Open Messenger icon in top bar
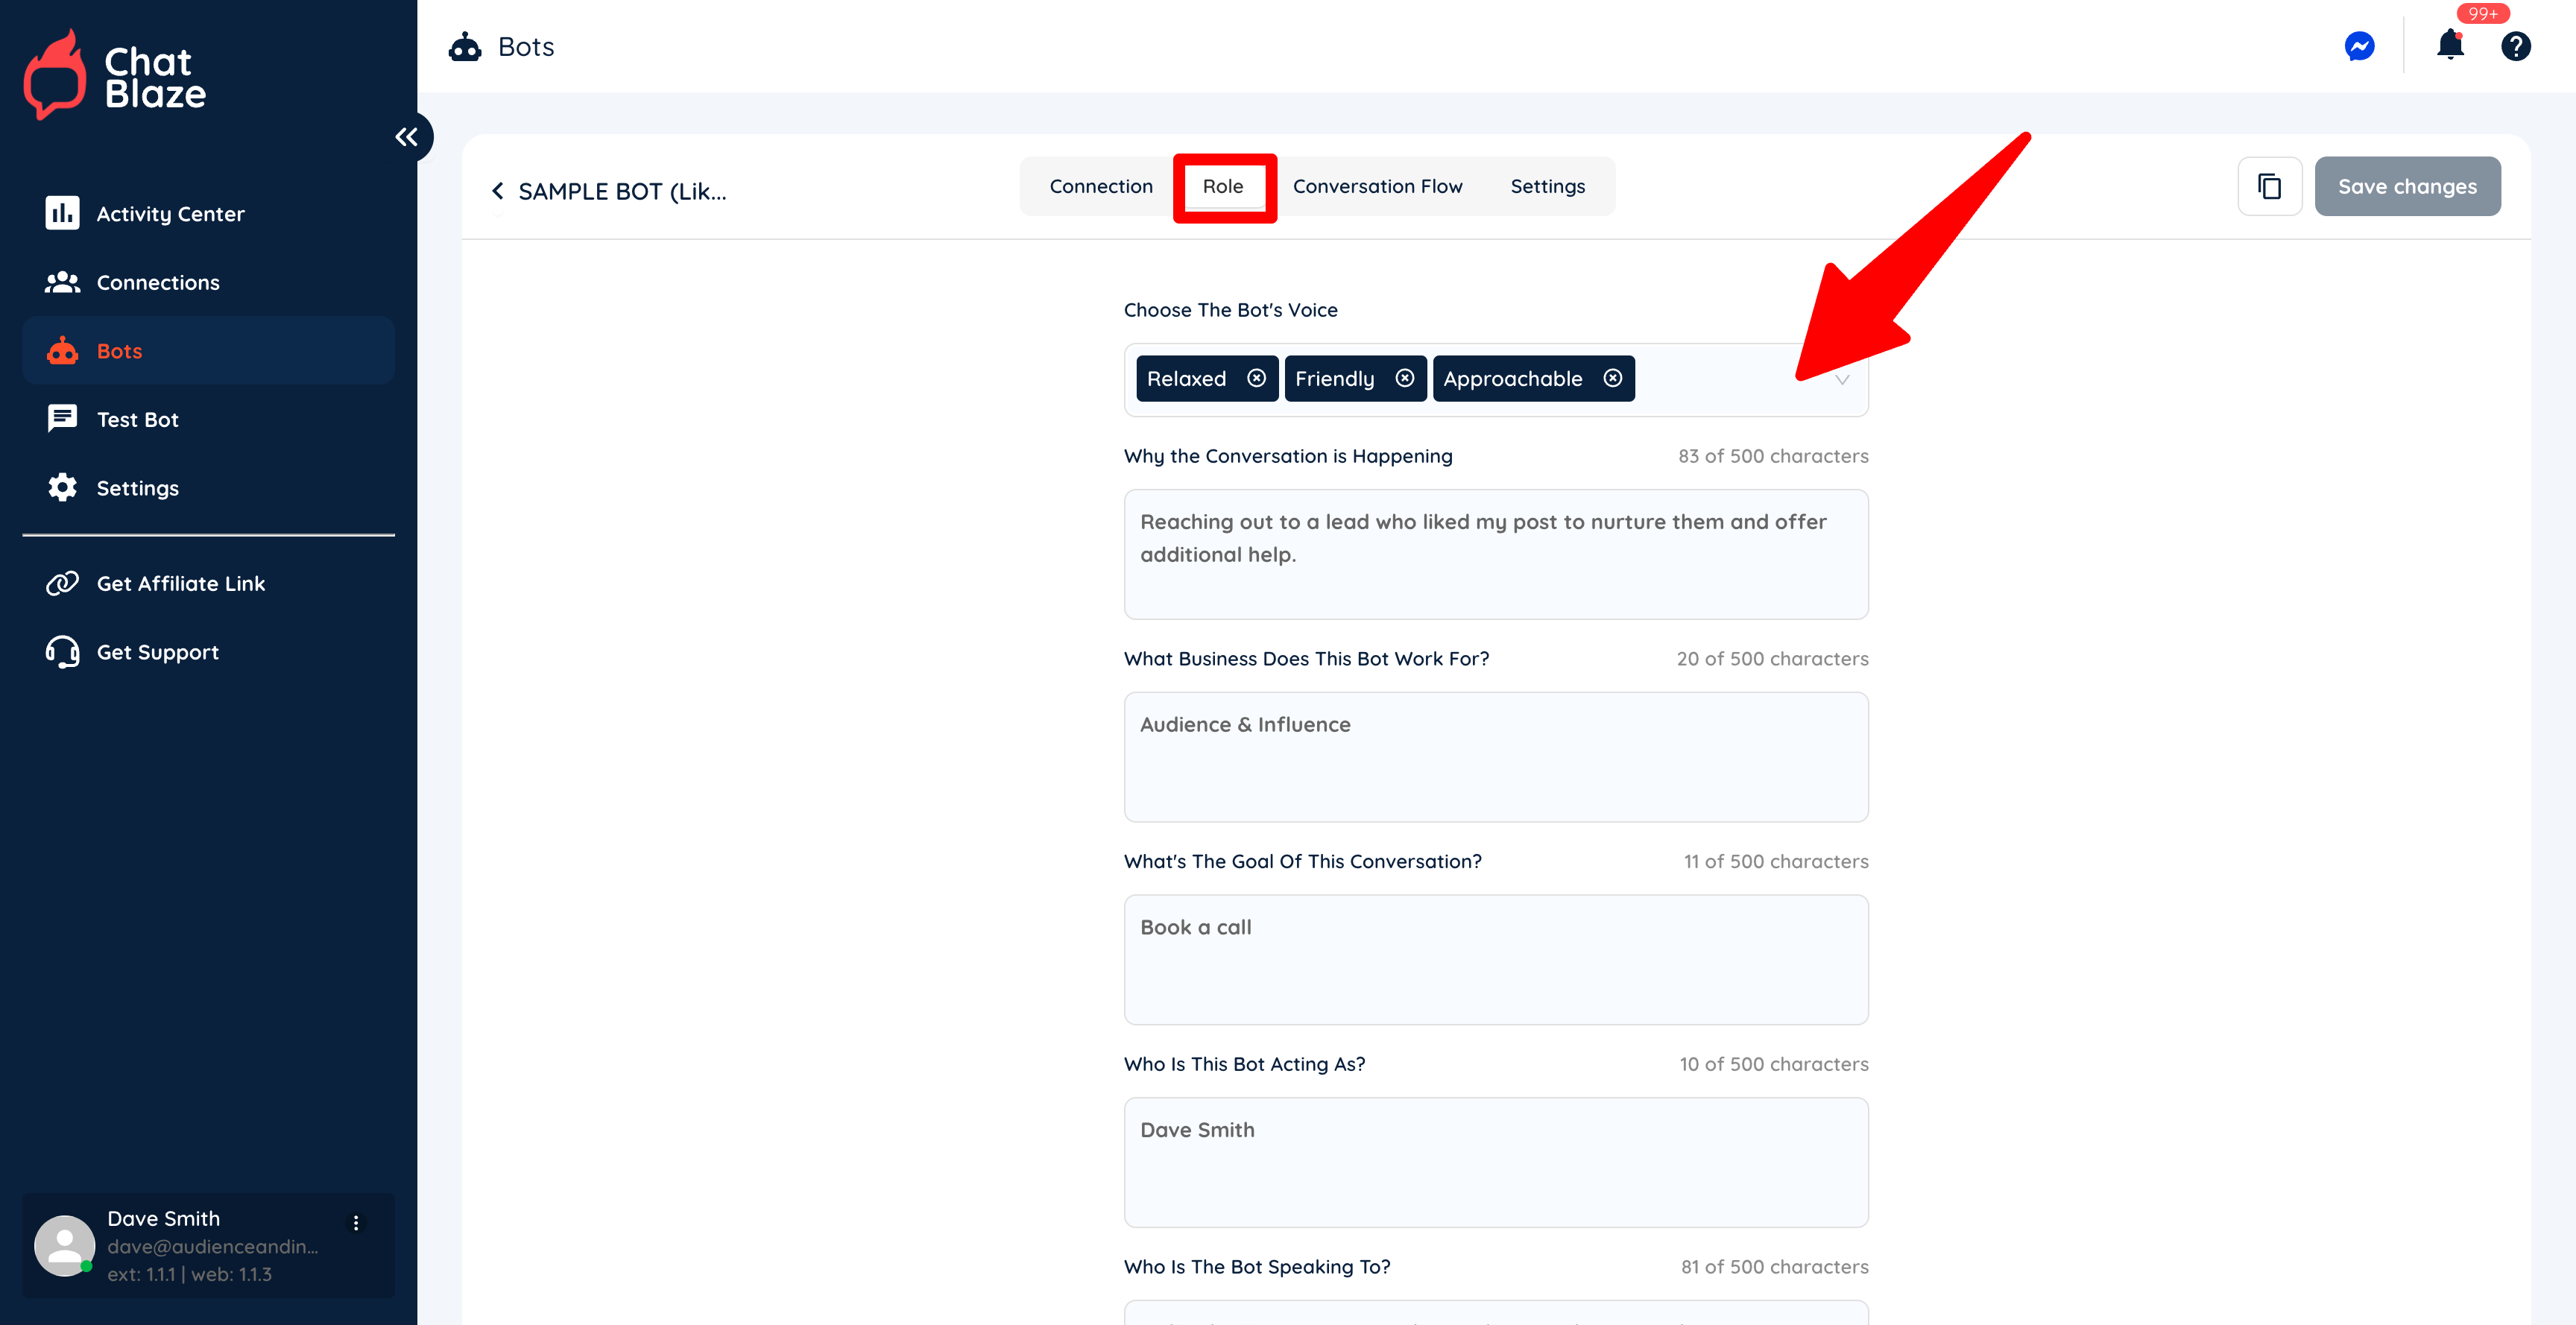This screenshot has height=1325, width=2576. [2359, 46]
